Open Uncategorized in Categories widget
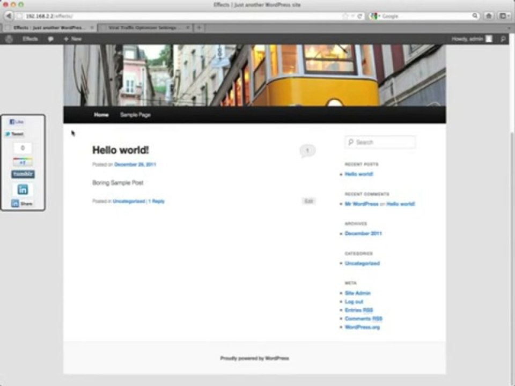 (362, 263)
